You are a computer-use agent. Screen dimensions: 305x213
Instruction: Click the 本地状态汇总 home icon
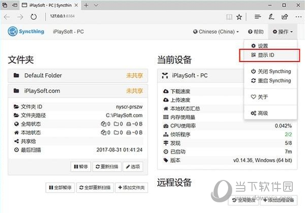(165, 109)
